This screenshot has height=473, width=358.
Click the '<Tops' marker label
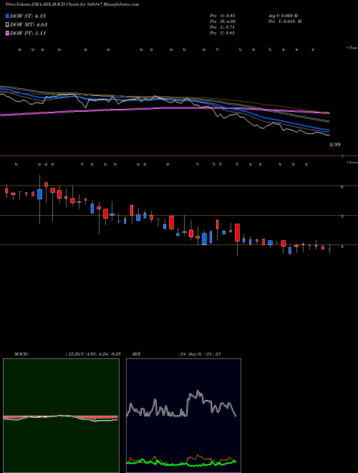tap(352, 48)
